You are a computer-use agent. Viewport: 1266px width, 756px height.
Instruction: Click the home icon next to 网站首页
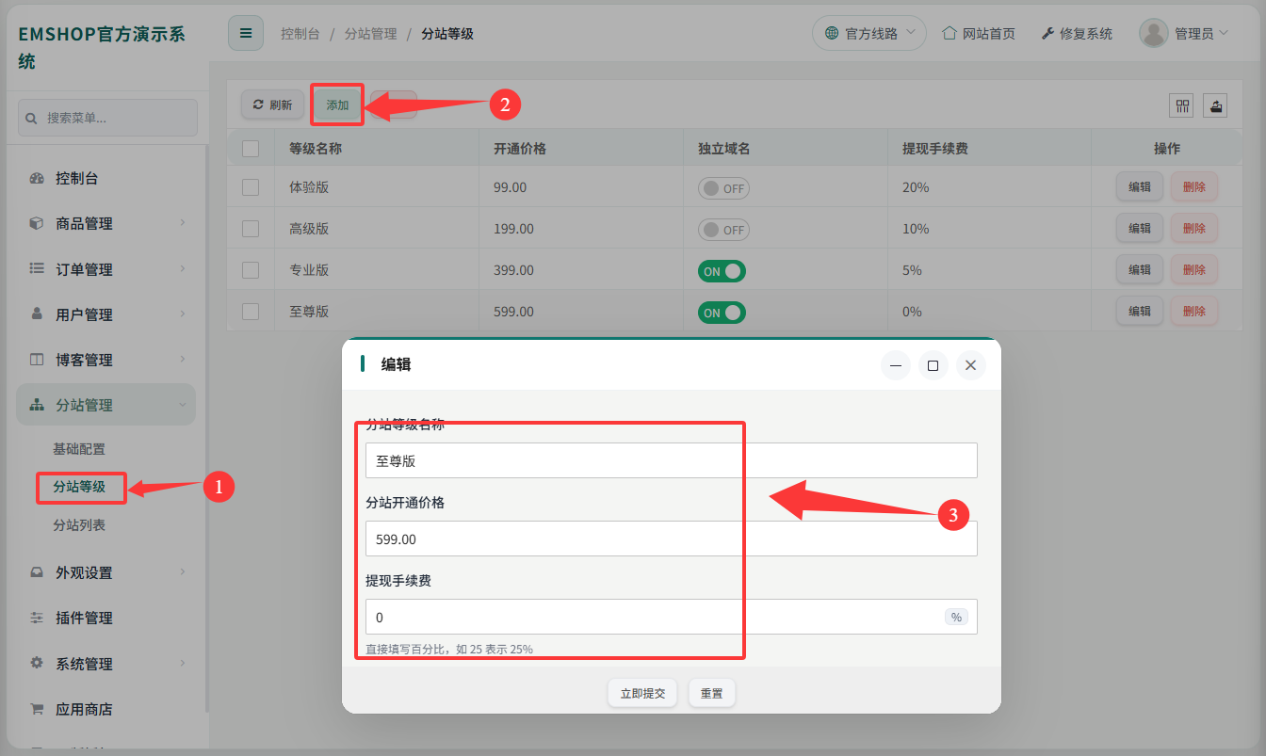[x=949, y=32]
